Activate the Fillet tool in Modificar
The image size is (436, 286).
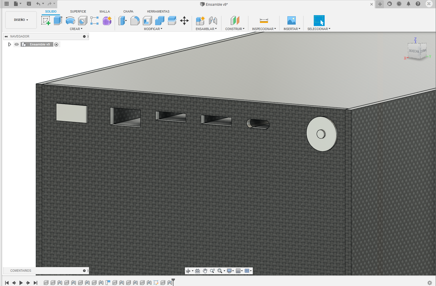pos(135,21)
